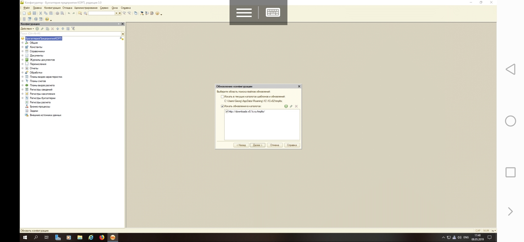Expand the Регистры бухгалтерии tree node
The image size is (524, 242).
click(23, 98)
